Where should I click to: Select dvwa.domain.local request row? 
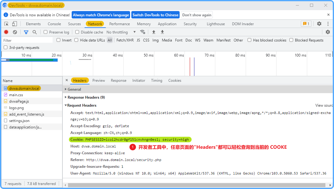32,88
